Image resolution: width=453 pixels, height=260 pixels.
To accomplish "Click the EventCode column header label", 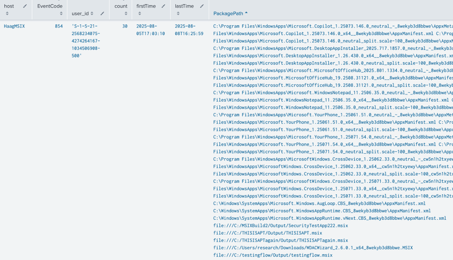I will 50,6.
